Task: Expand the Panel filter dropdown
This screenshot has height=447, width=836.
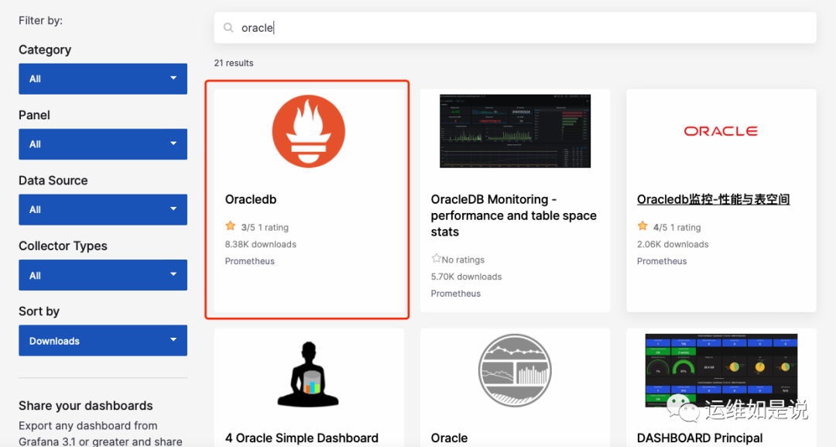Action: click(x=103, y=144)
